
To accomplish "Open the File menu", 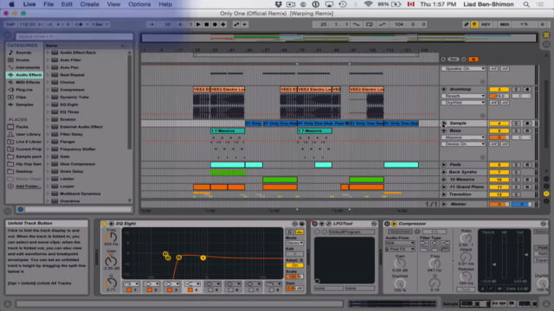I will coord(48,4).
